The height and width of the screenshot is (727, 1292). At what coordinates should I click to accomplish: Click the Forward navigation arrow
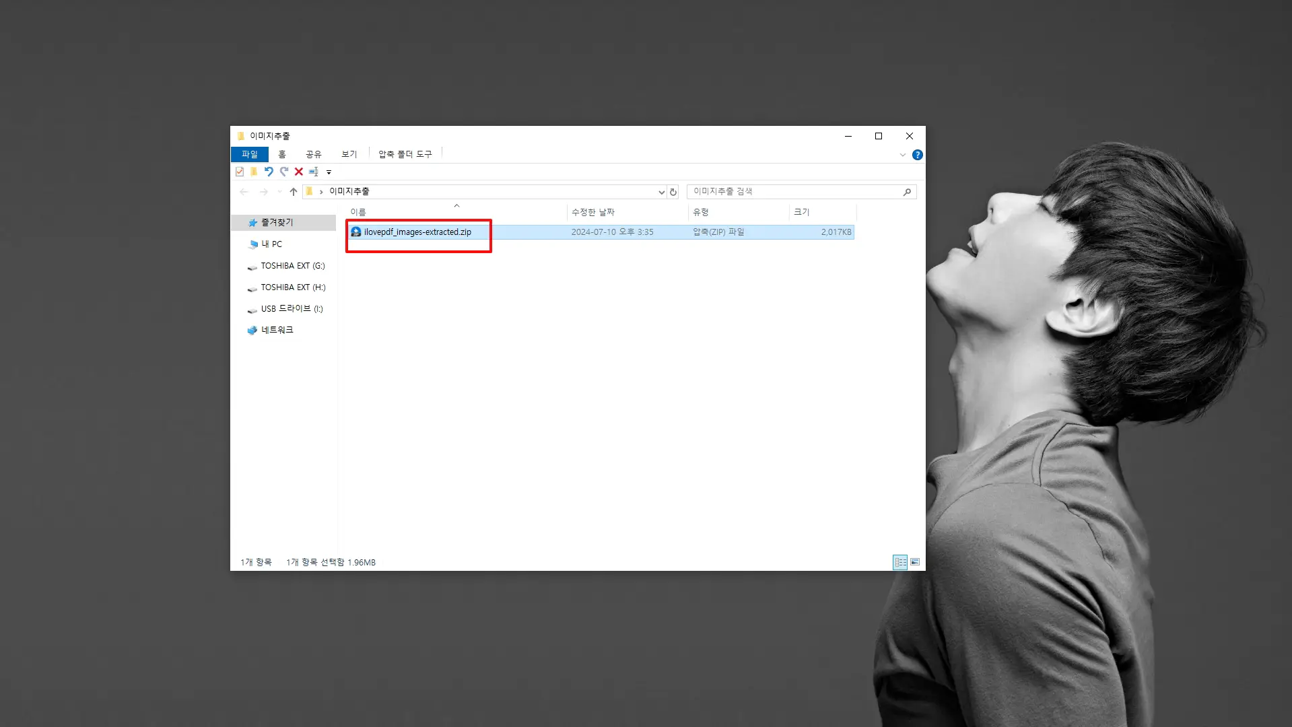(x=264, y=192)
